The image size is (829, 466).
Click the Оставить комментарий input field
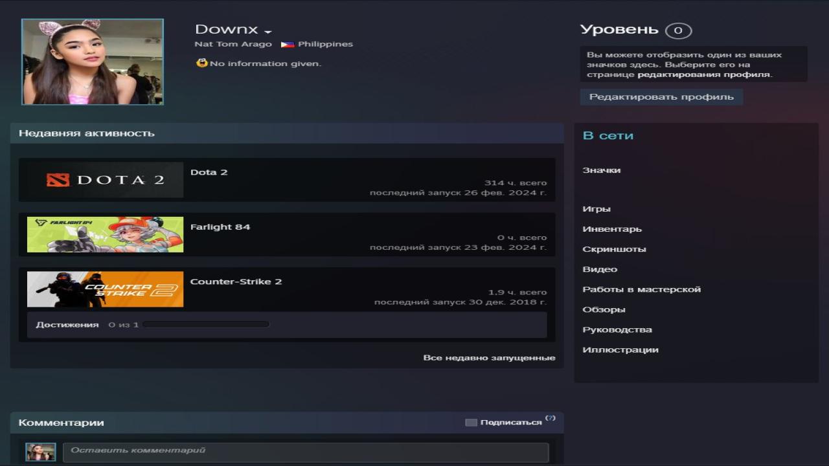[x=306, y=452]
